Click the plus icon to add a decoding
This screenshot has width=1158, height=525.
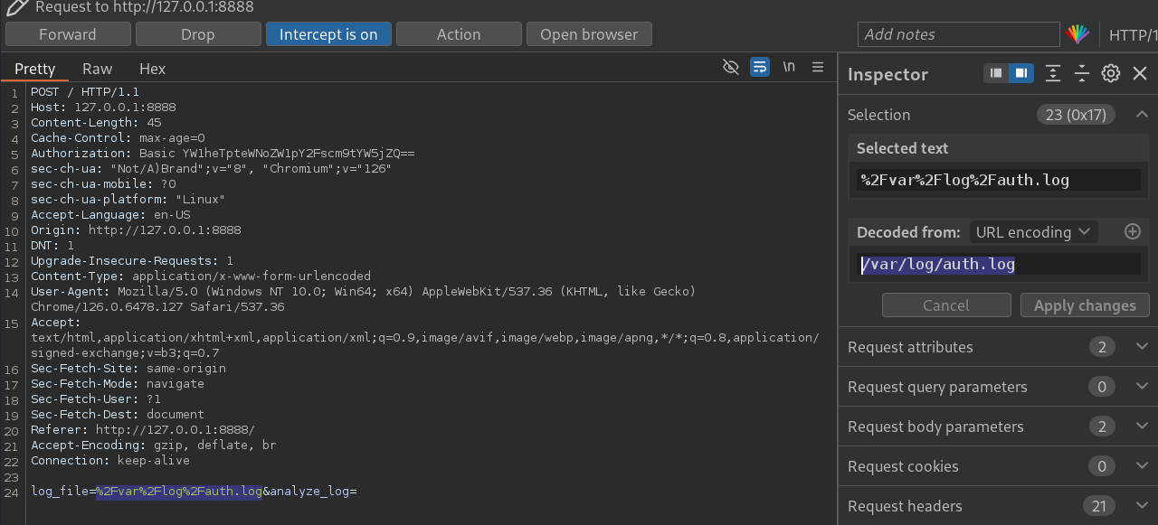coord(1133,231)
